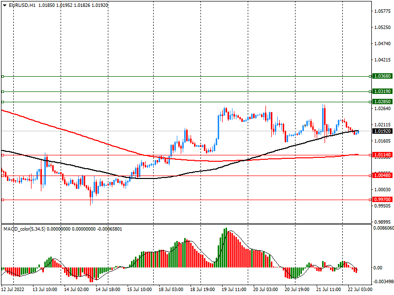This screenshot has height=295, width=394.
Task: Select the 1.03190 green price tag
Action: click(x=382, y=91)
